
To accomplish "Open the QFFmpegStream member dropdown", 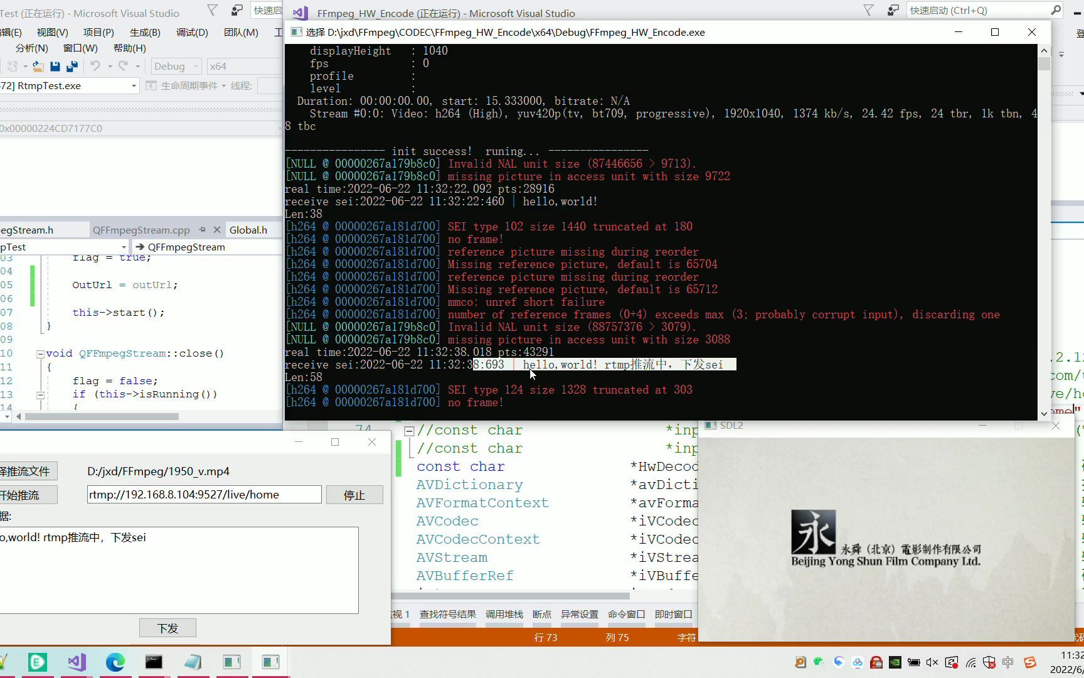I will [207, 247].
